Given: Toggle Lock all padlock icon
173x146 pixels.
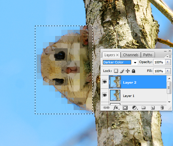Looking at the screenshot, I should point(133,71).
